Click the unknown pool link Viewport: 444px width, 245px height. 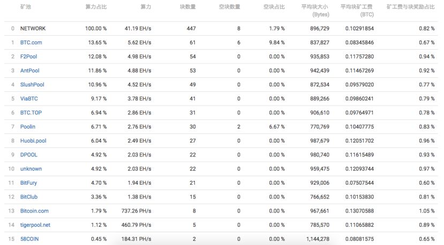click(x=31, y=169)
